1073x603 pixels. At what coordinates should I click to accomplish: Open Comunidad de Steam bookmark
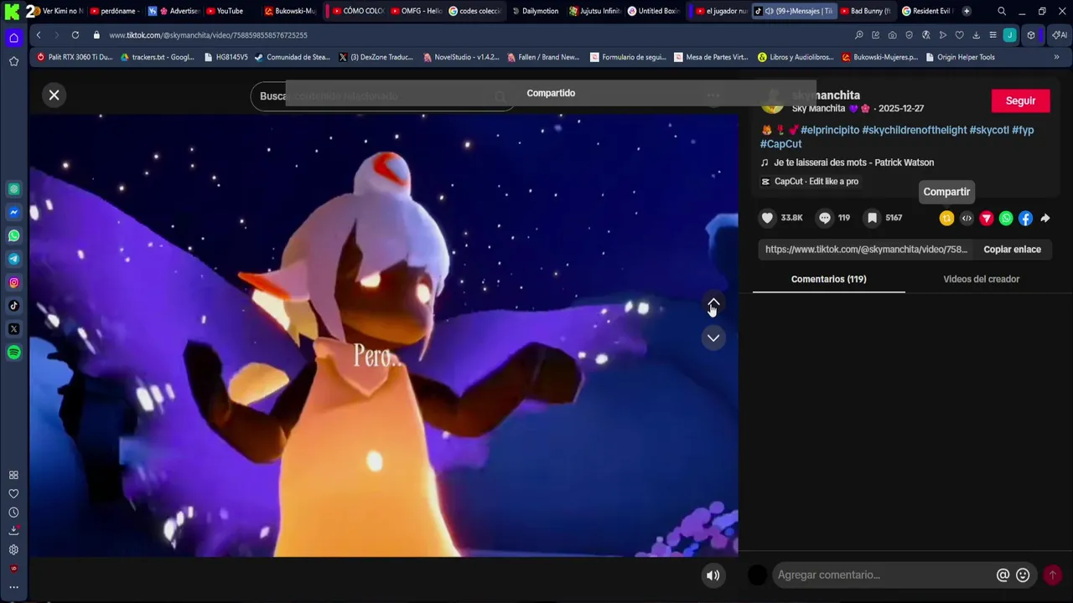coord(292,57)
